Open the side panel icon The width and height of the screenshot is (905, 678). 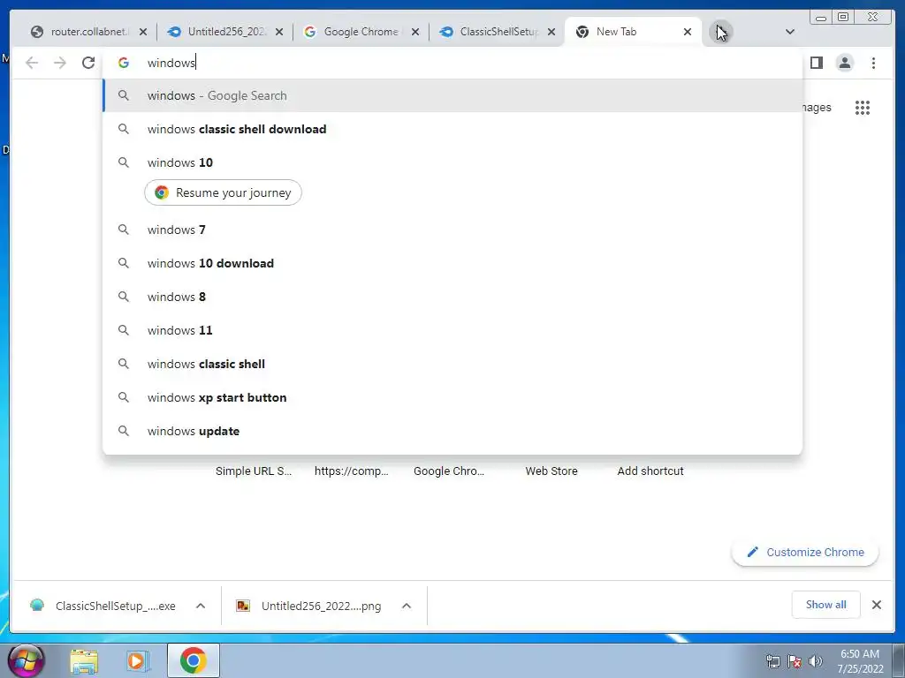click(x=816, y=63)
